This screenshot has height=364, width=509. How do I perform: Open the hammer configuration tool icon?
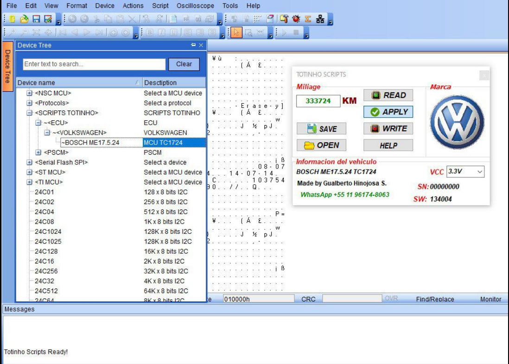[x=284, y=19]
